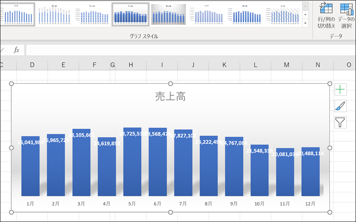Click the fx insert function icon

pyautogui.click(x=16, y=50)
